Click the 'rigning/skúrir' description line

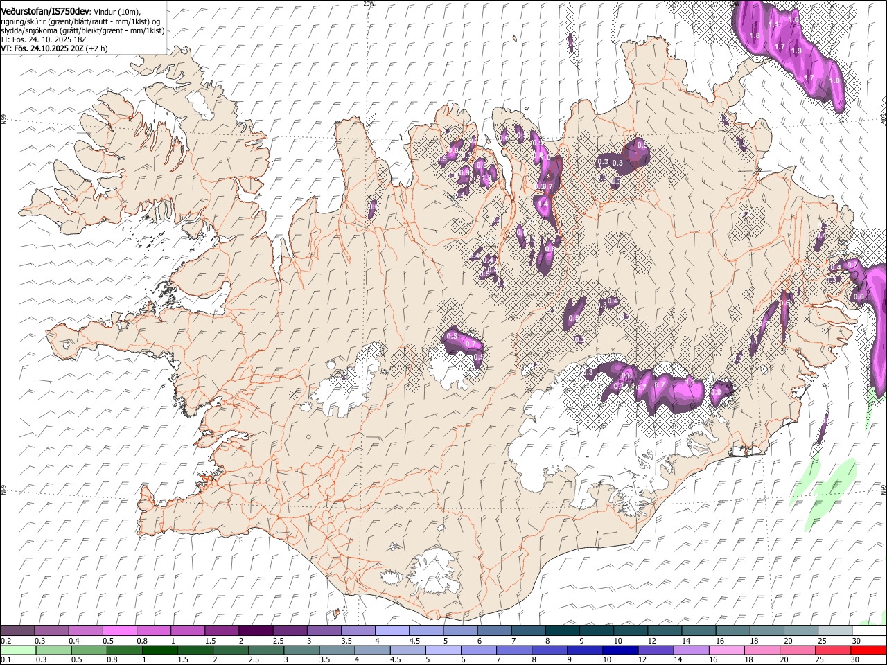[82, 21]
